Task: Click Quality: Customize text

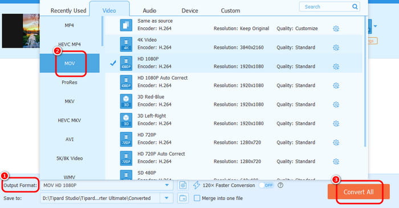Action: pyautogui.click(x=297, y=28)
